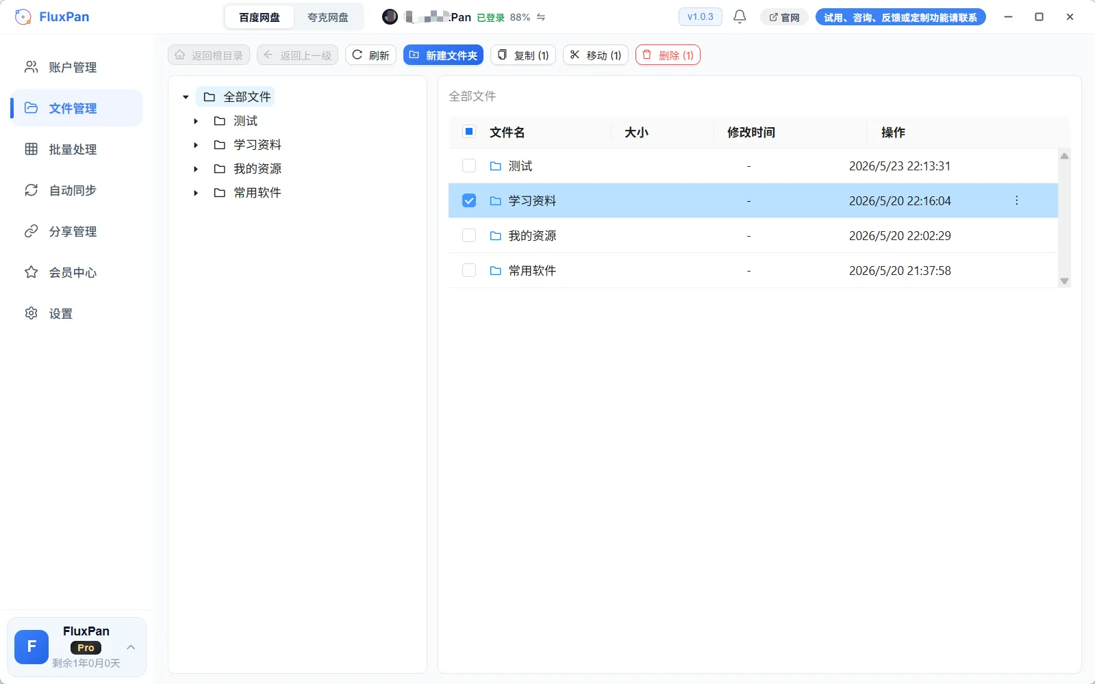Click the 测试 folder icon in tree
The width and height of the screenshot is (1095, 684).
click(220, 121)
